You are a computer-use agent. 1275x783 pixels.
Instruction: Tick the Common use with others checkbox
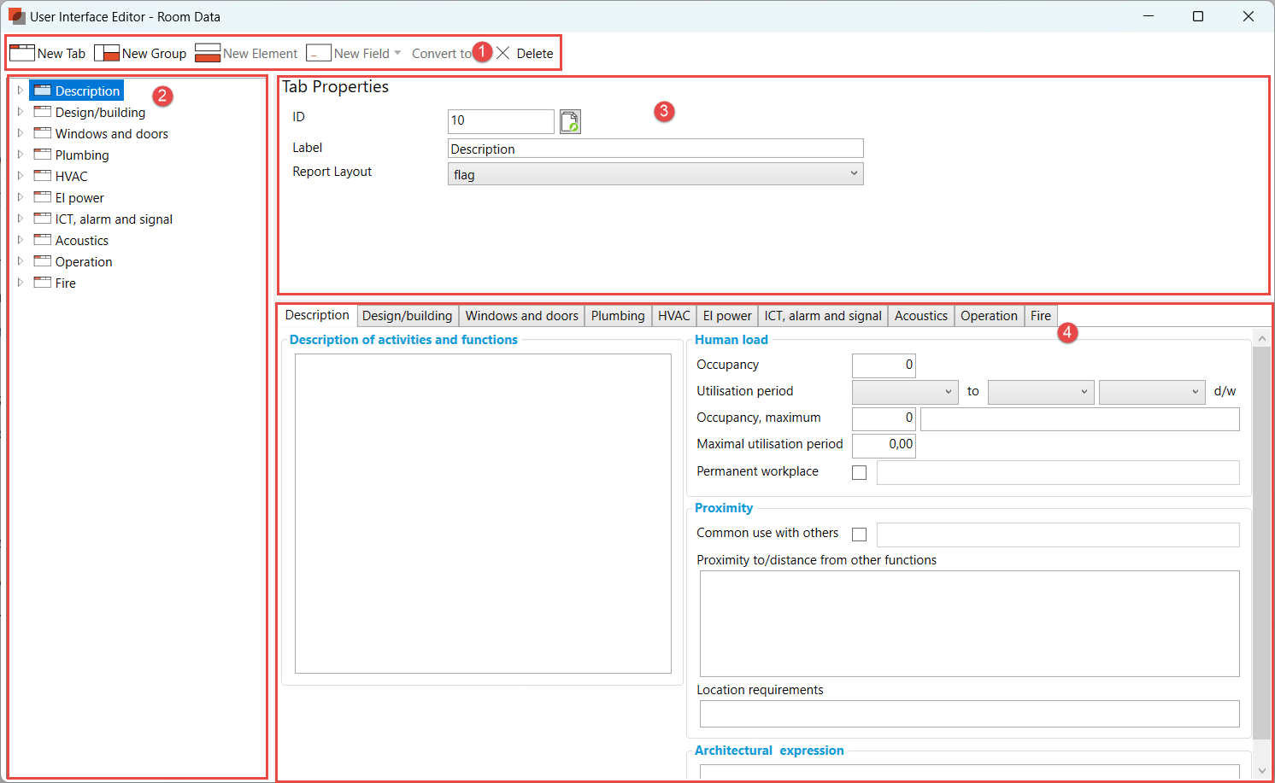(x=860, y=534)
